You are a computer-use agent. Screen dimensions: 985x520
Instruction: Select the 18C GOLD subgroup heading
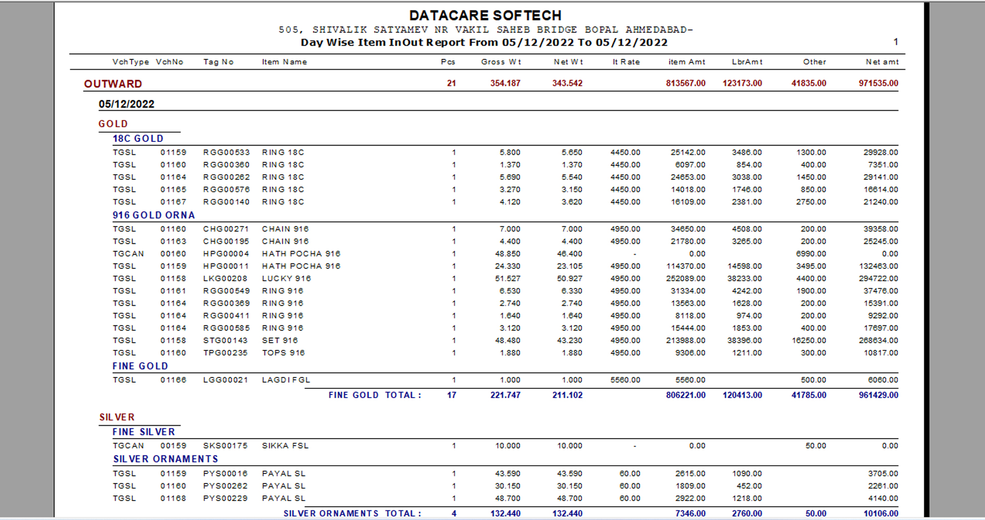[138, 139]
